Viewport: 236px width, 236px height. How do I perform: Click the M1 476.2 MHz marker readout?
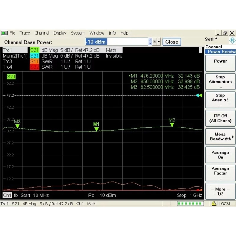pos(164,76)
